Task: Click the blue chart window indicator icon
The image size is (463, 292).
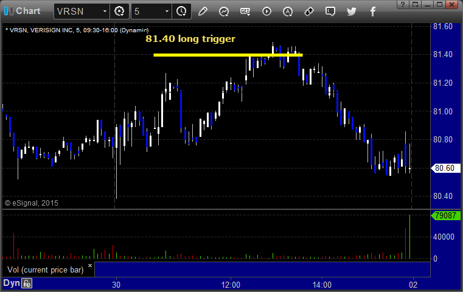Action: (9, 11)
